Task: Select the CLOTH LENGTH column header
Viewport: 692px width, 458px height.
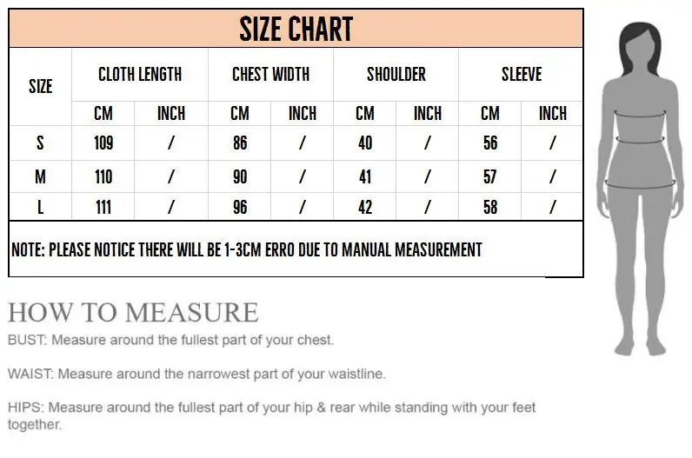Action: [140, 74]
